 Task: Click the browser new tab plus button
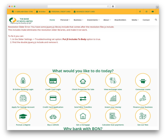[x=157, y=7]
